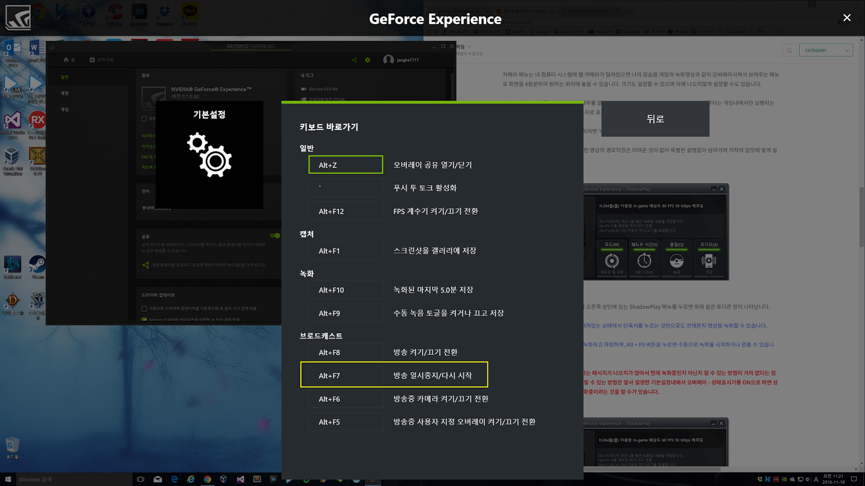Change the Alt+F8 broadcast toggle hotkey
The width and height of the screenshot is (865, 486).
345,352
